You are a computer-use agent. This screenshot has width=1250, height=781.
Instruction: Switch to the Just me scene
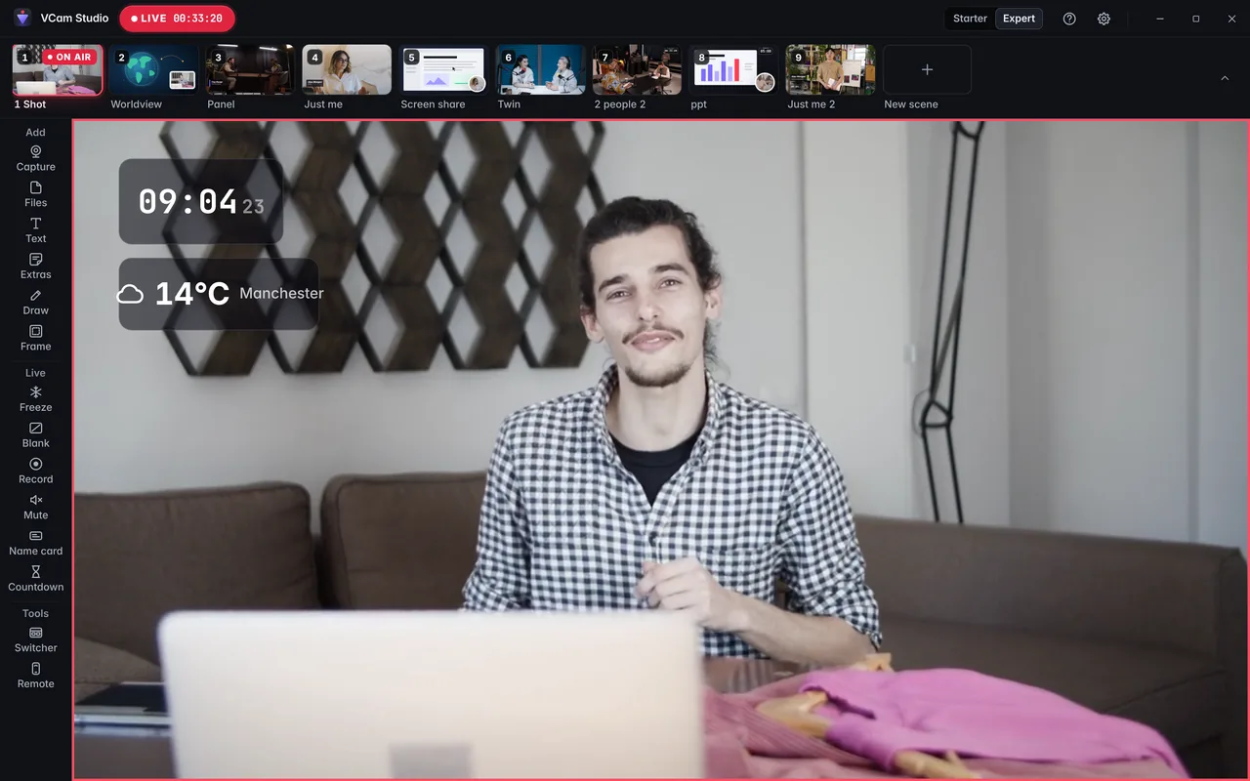click(348, 69)
